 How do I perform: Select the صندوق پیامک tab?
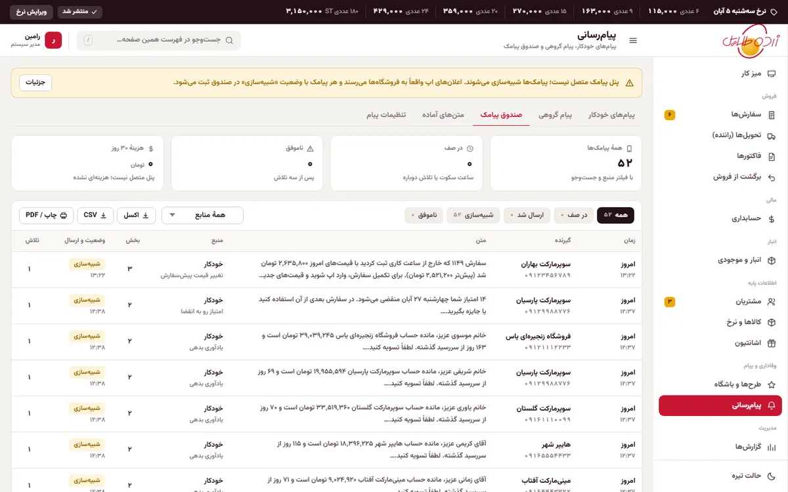pyautogui.click(x=501, y=115)
